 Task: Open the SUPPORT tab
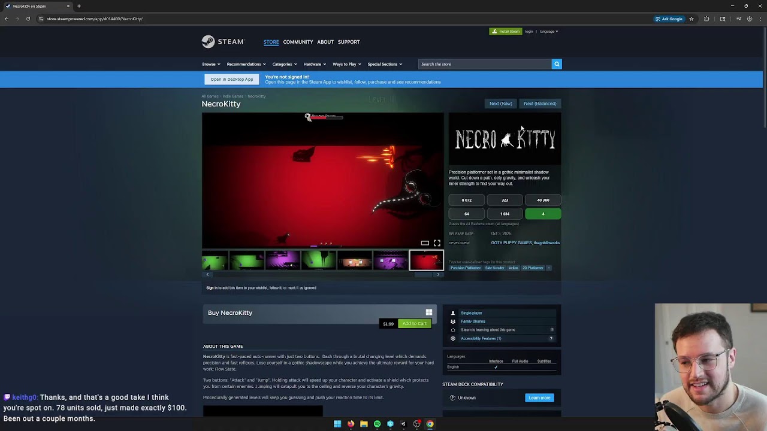[x=349, y=42]
